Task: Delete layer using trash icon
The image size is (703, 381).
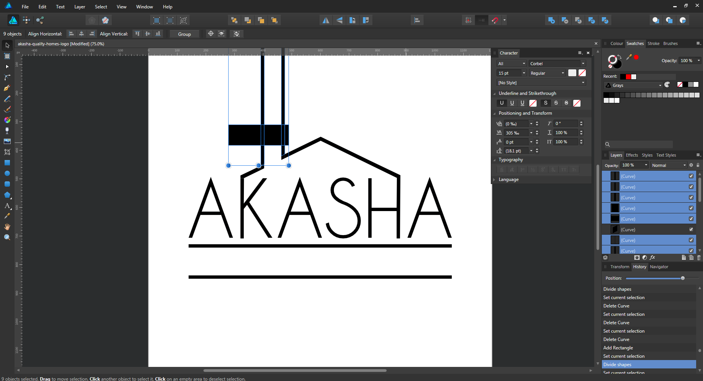Action: (699, 258)
